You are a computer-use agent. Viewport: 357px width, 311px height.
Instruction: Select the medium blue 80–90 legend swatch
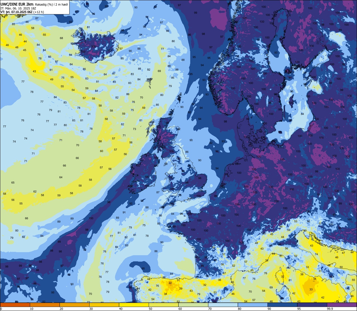(x=253, y=305)
